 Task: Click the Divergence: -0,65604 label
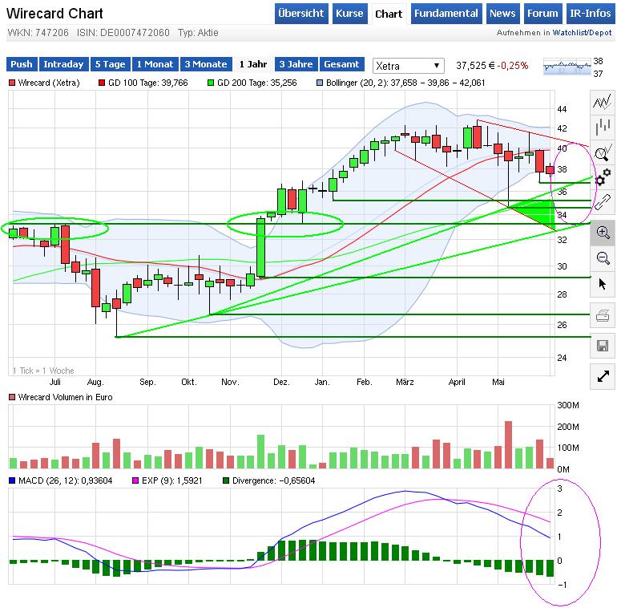point(273,480)
